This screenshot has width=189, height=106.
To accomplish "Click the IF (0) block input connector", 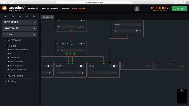I will click(104, 64).
